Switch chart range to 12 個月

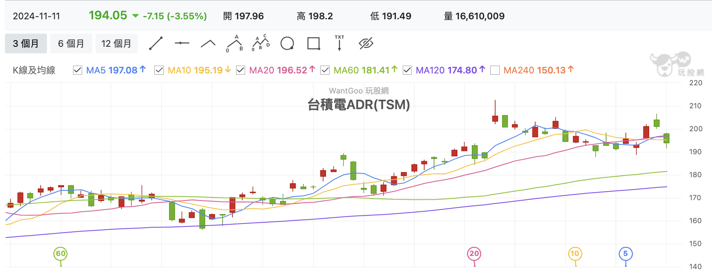pyautogui.click(x=117, y=43)
